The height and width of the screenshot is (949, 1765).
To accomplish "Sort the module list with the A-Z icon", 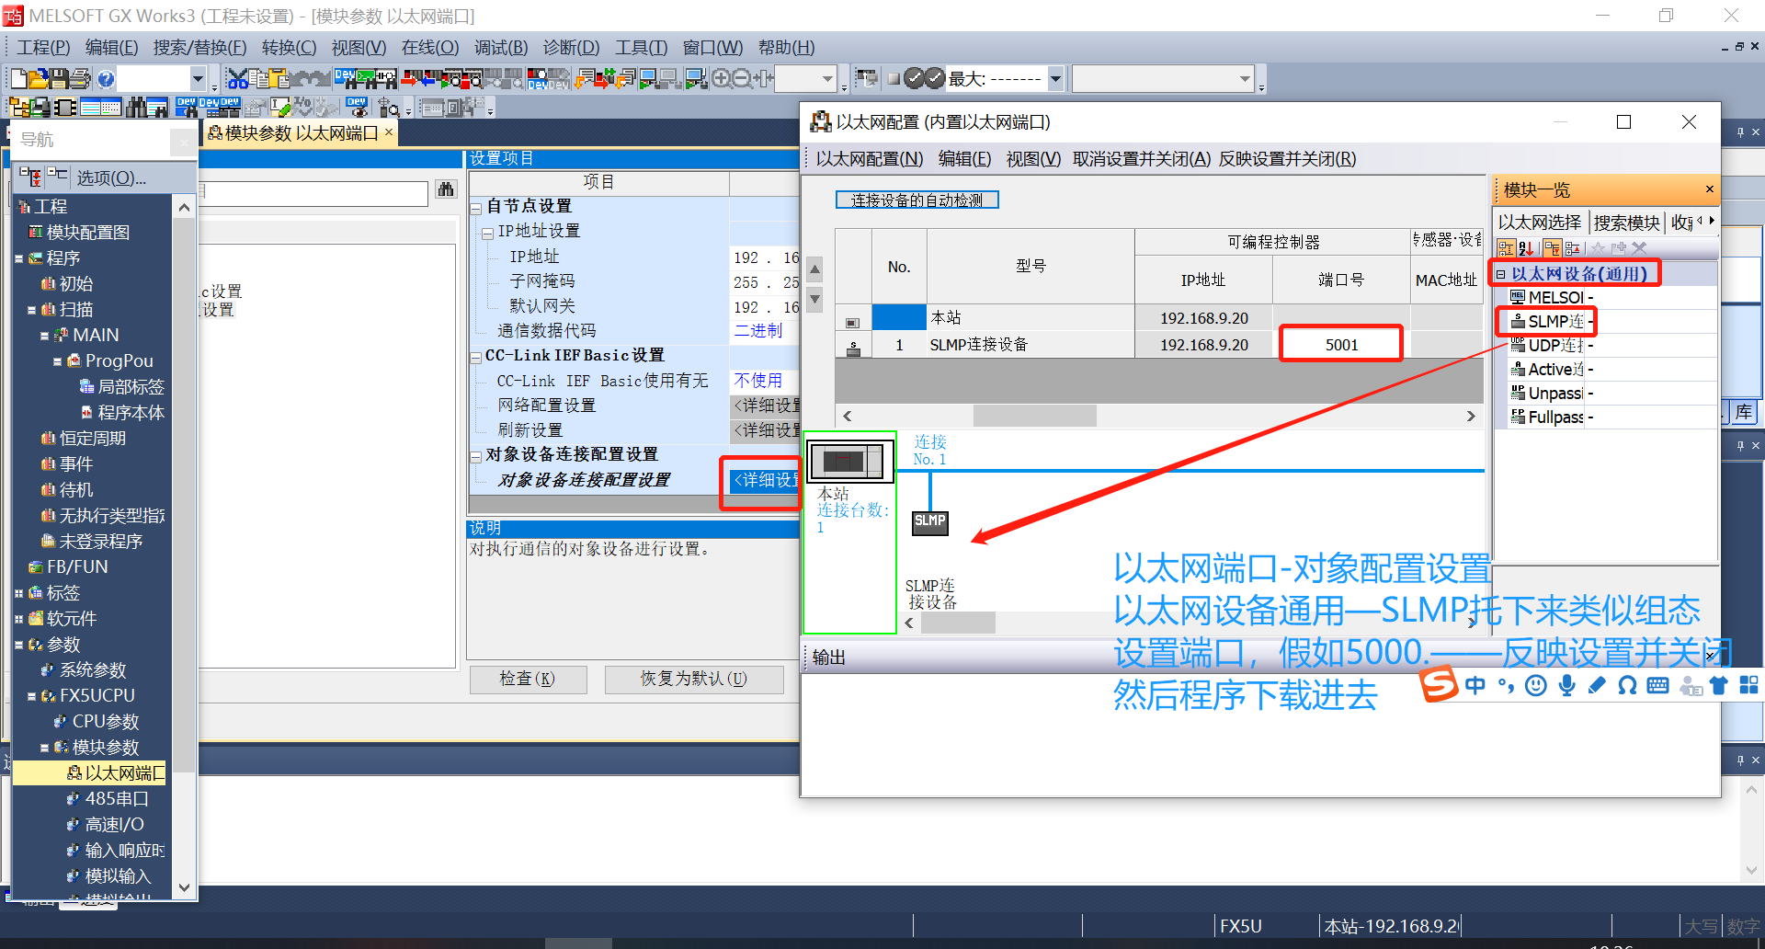I will (x=1526, y=248).
